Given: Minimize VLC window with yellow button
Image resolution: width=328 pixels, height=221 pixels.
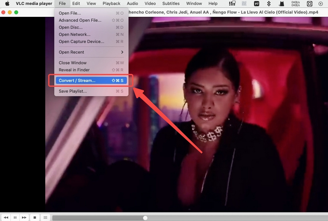Looking at the screenshot, I should click(x=10, y=13).
